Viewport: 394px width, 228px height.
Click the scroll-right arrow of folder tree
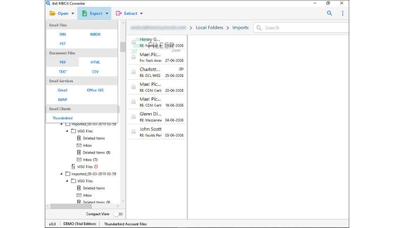point(118,206)
